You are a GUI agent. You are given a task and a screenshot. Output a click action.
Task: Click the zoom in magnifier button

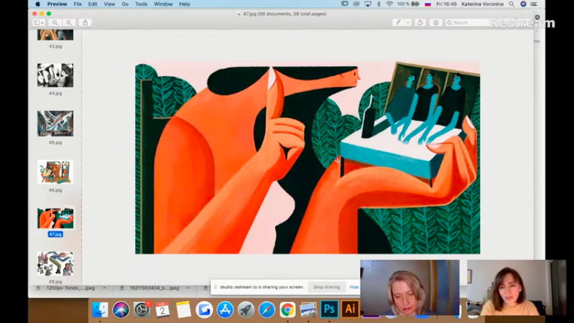coord(68,23)
